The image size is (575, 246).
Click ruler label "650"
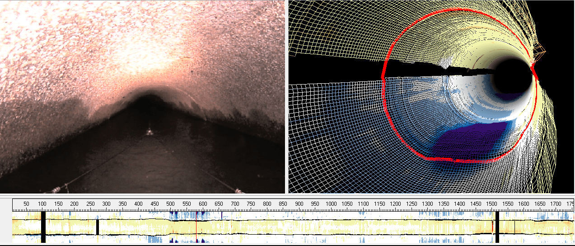[219, 204]
